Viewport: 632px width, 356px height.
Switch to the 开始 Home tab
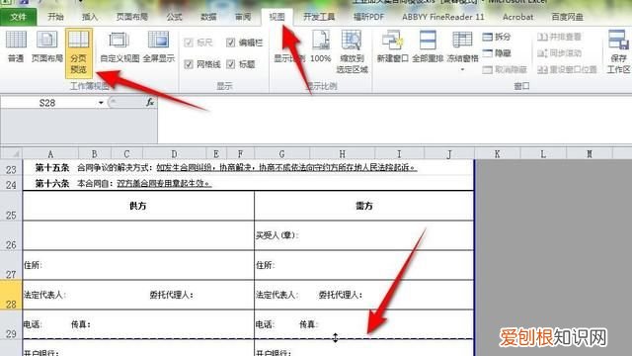point(55,17)
